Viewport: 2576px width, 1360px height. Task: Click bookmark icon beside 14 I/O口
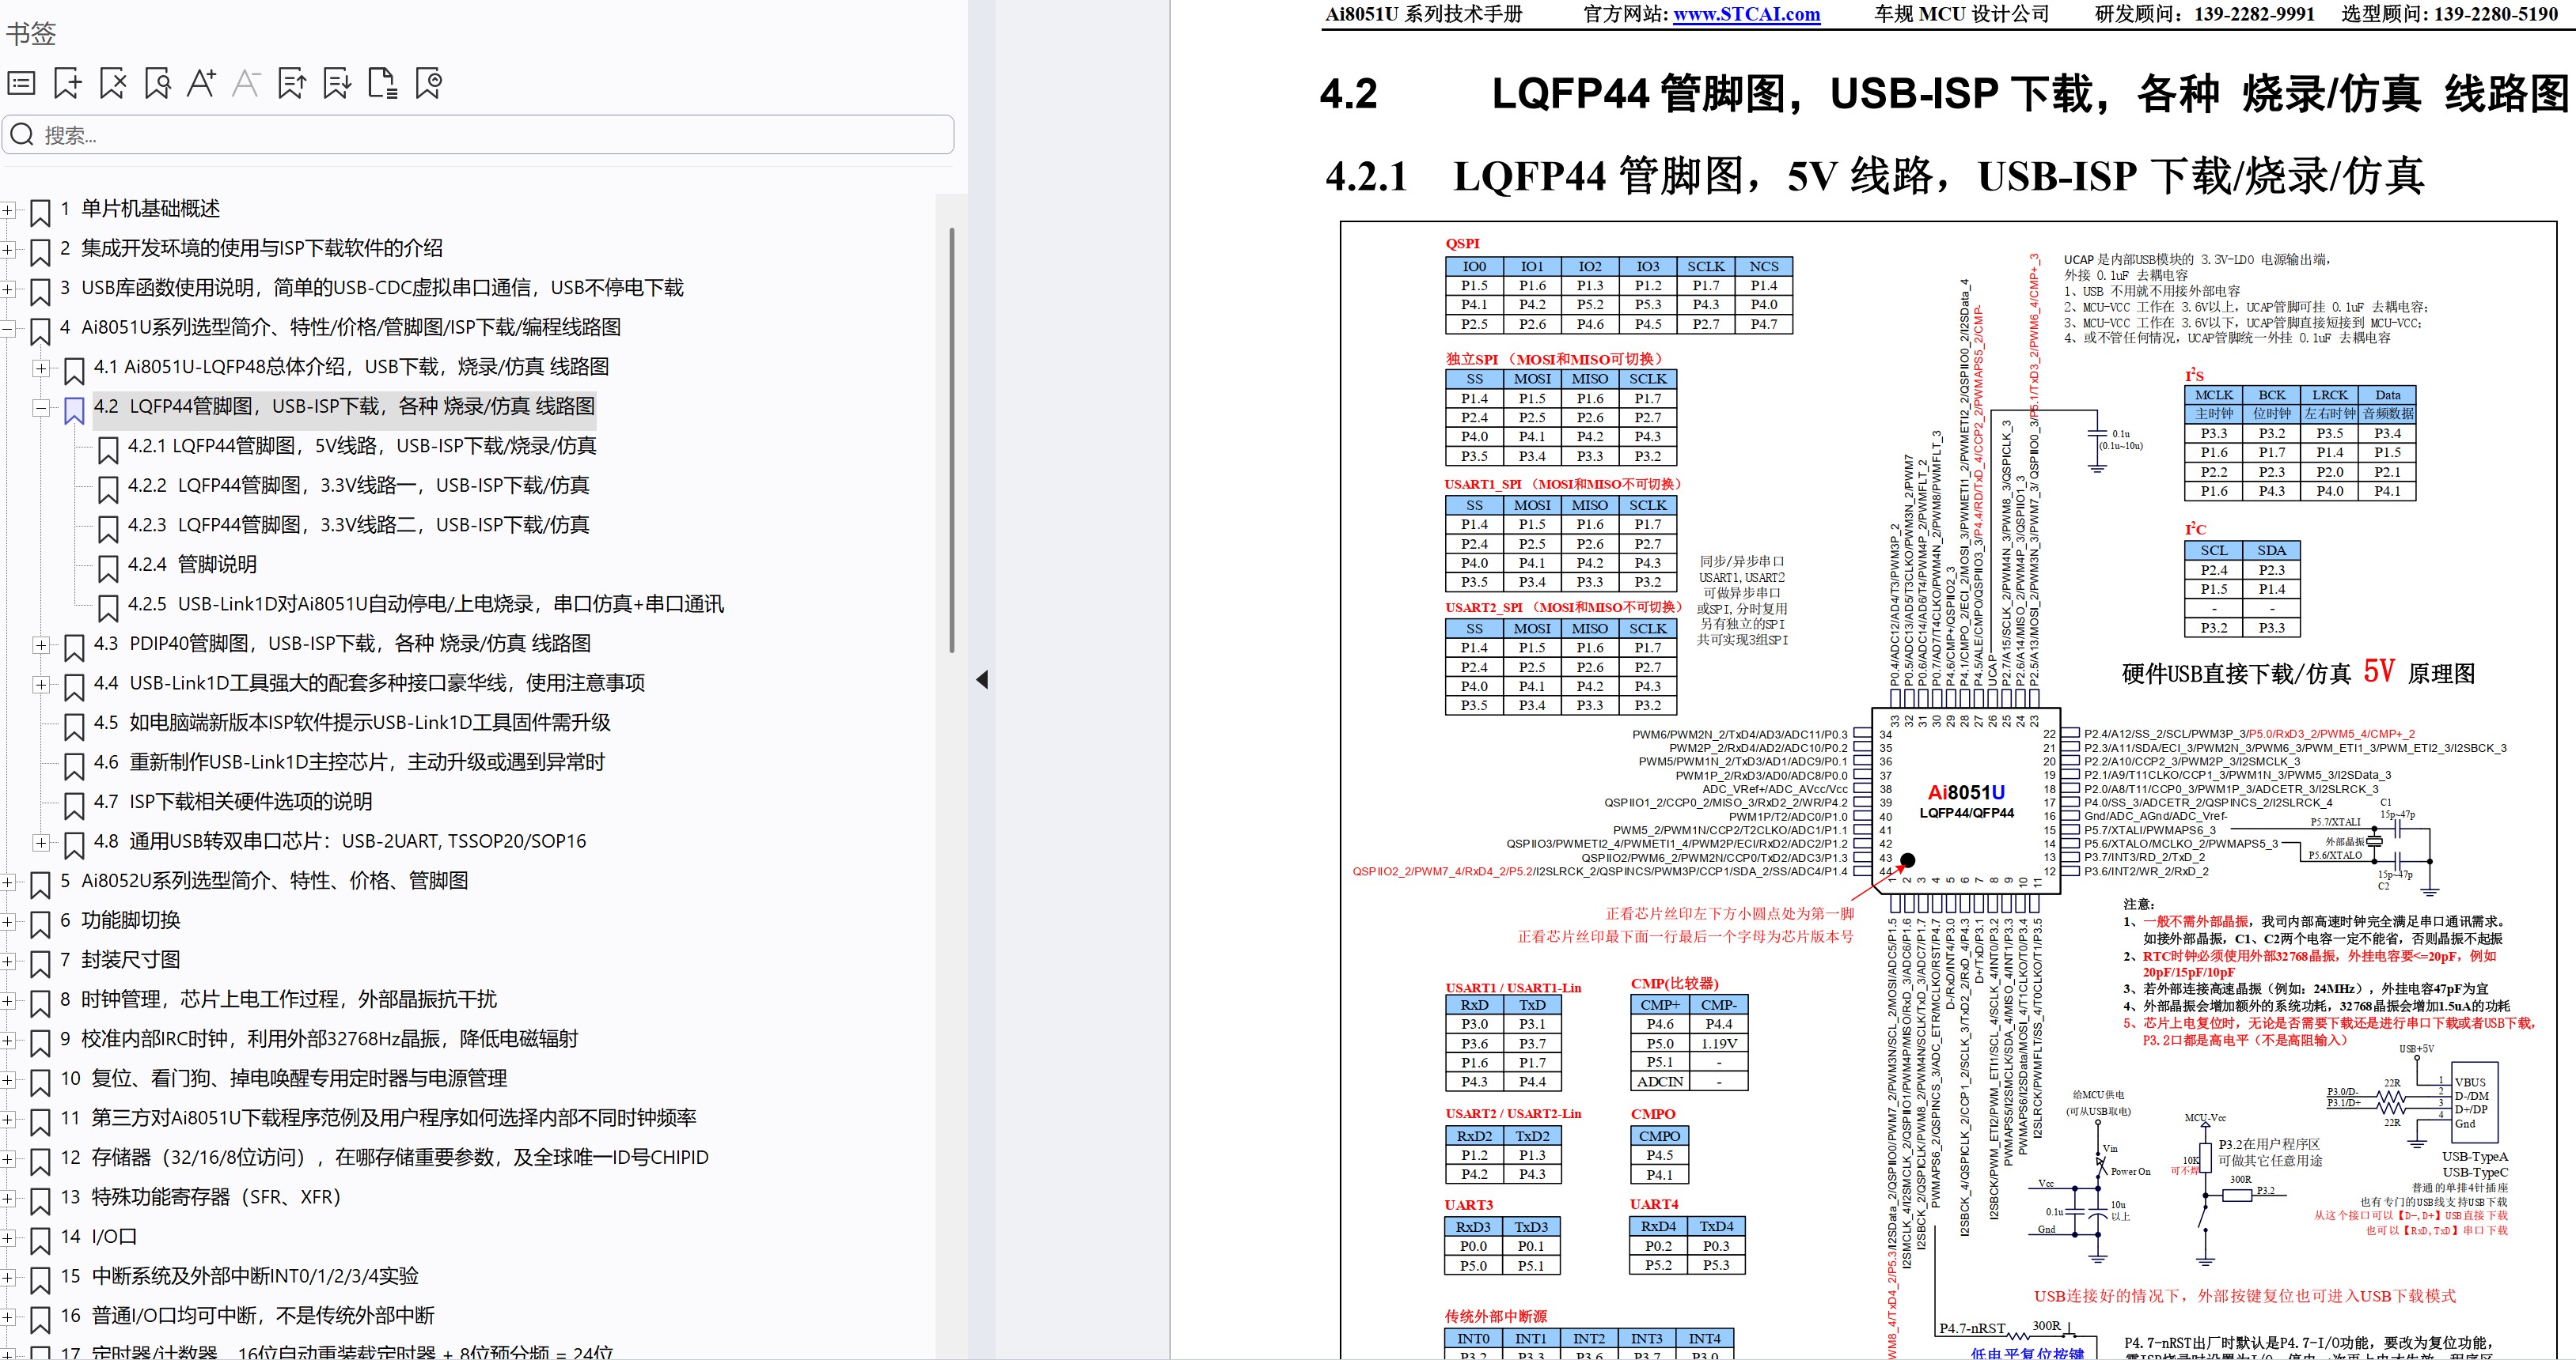[40, 1240]
